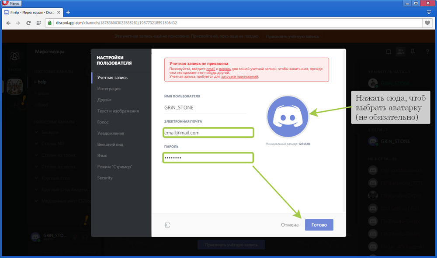
Task: Go back to the previous page
Action: point(8,23)
